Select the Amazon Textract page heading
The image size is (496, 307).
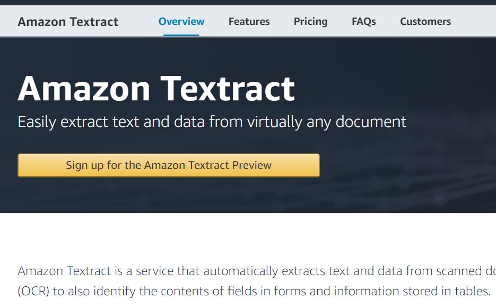(156, 88)
